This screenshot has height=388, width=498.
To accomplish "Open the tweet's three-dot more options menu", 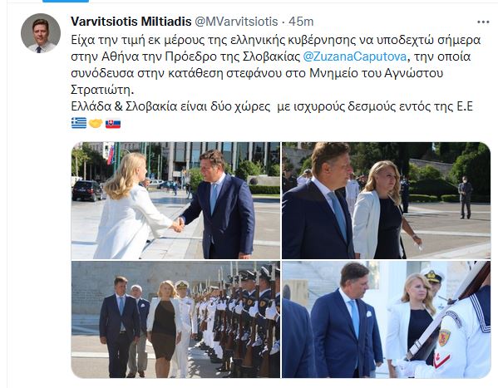I will [483, 22].
